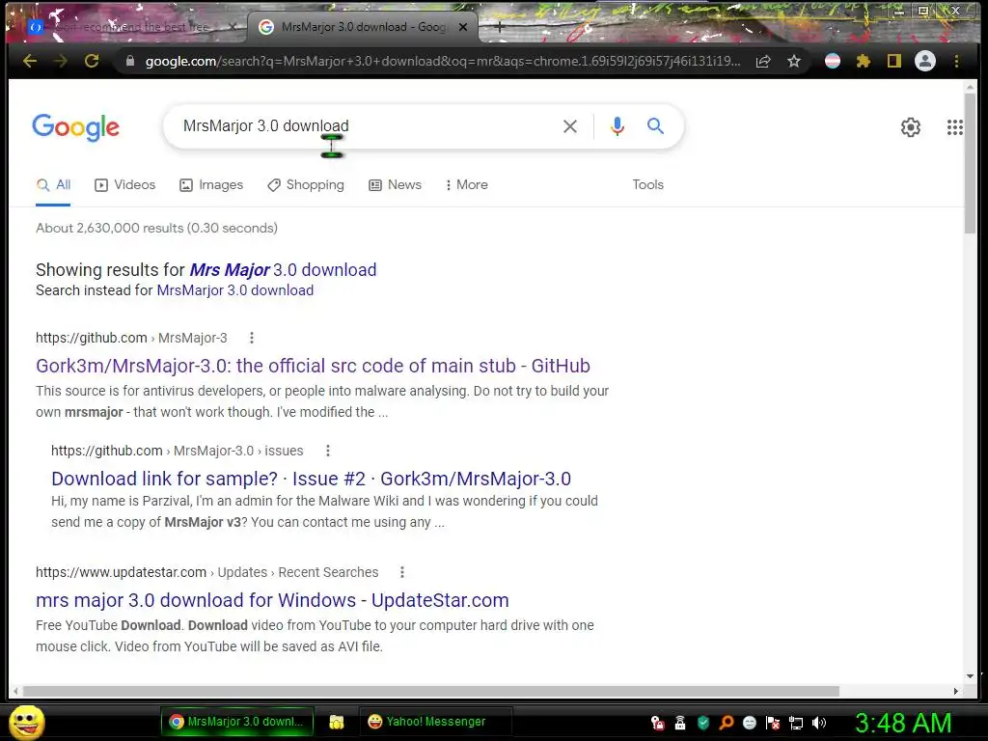Switch to the Videos tab
The image size is (988, 741).
(124, 184)
